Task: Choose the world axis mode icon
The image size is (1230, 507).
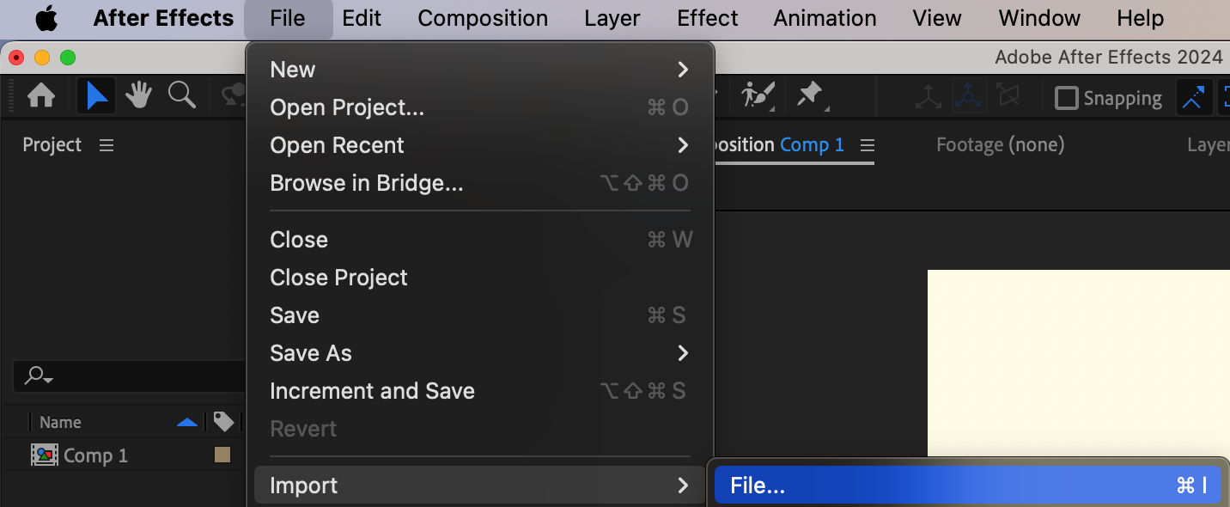Action: point(969,97)
